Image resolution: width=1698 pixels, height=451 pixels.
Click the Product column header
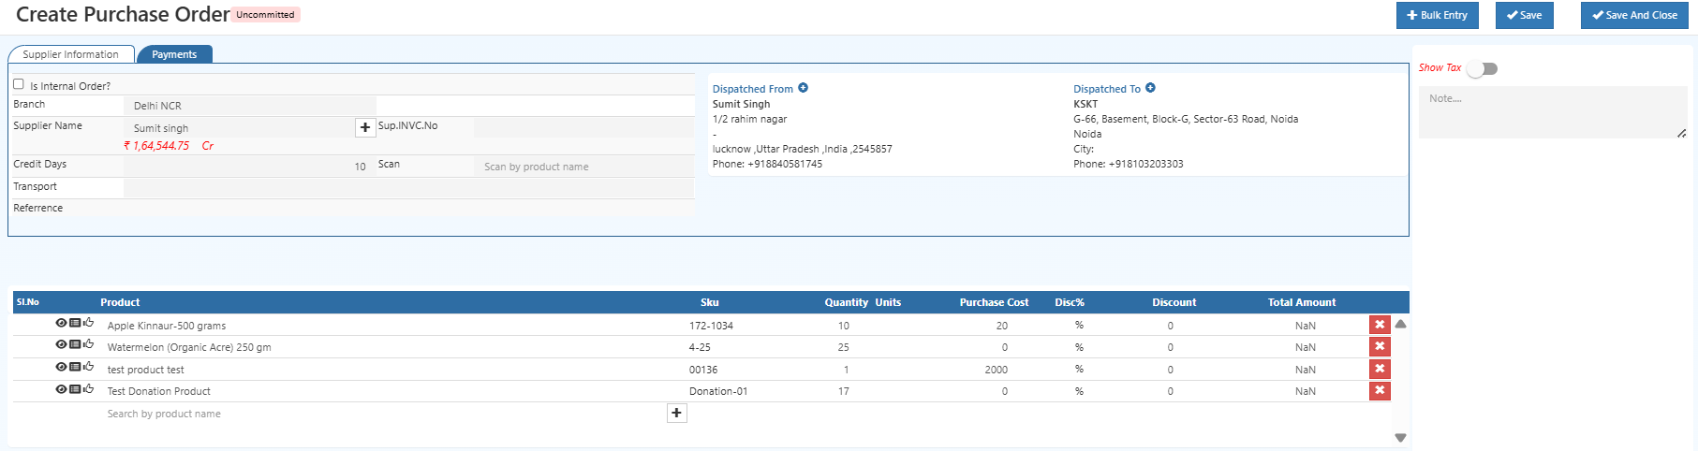(120, 302)
